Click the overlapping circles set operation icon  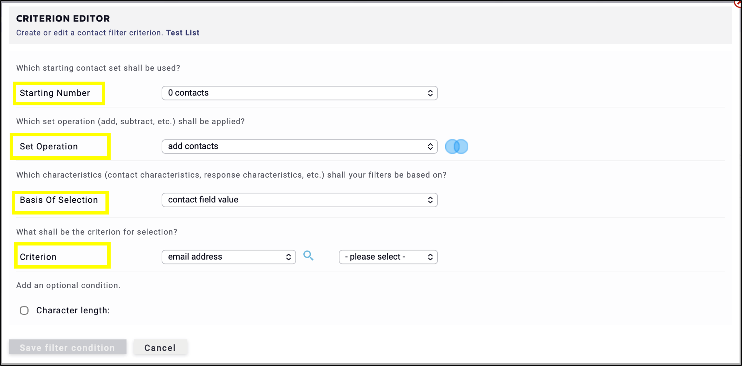click(457, 147)
